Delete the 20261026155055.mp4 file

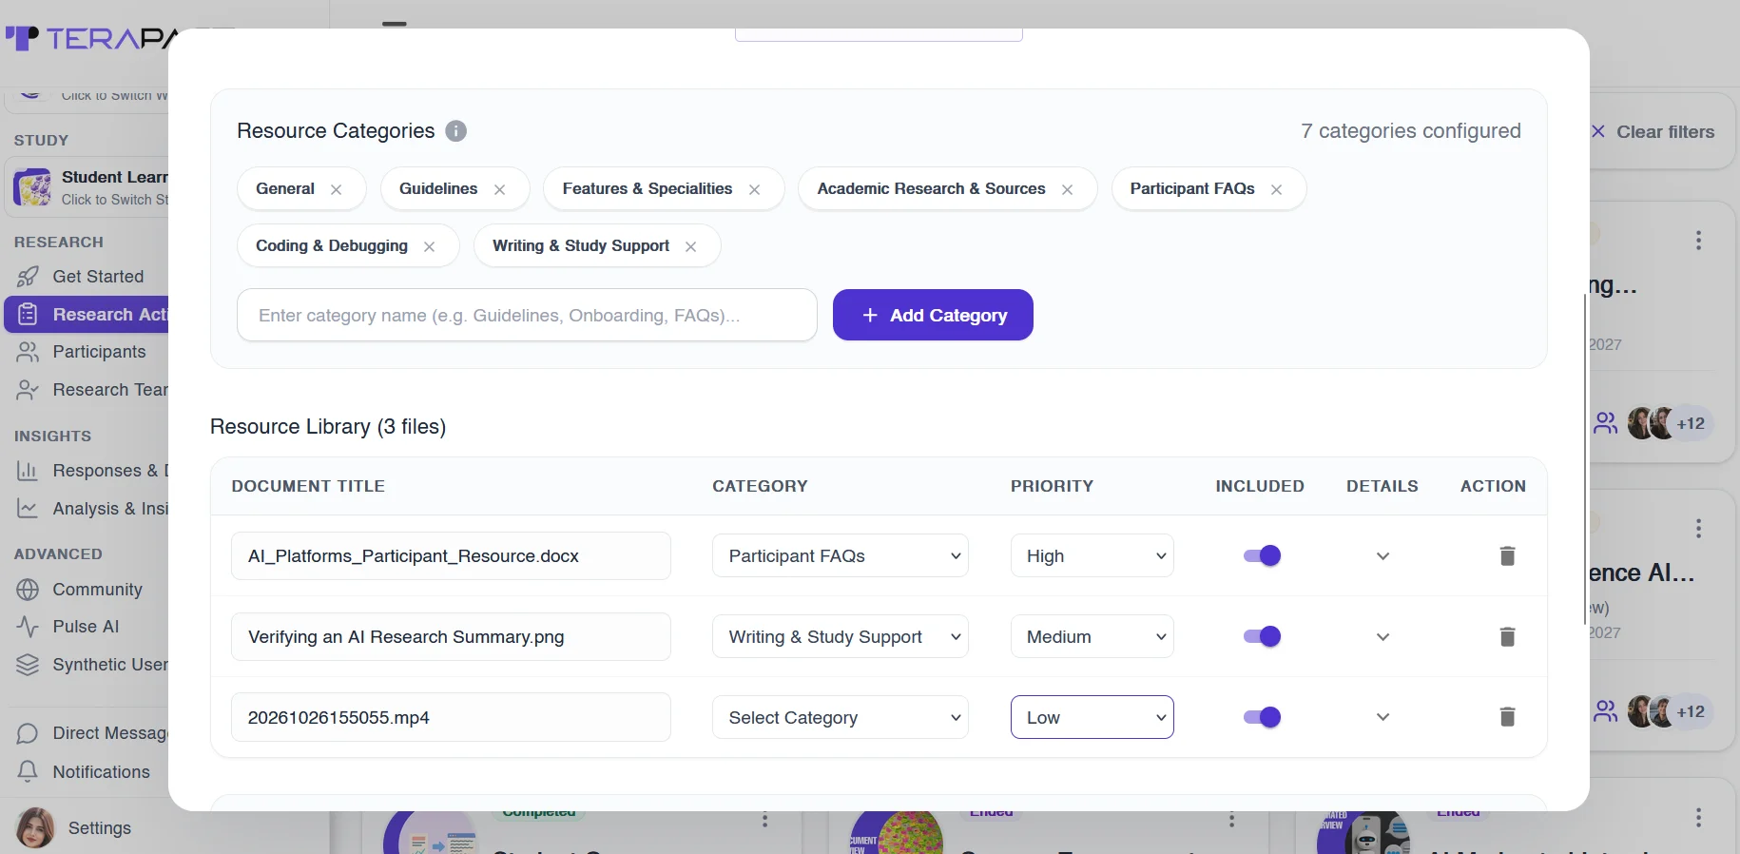[1507, 716]
